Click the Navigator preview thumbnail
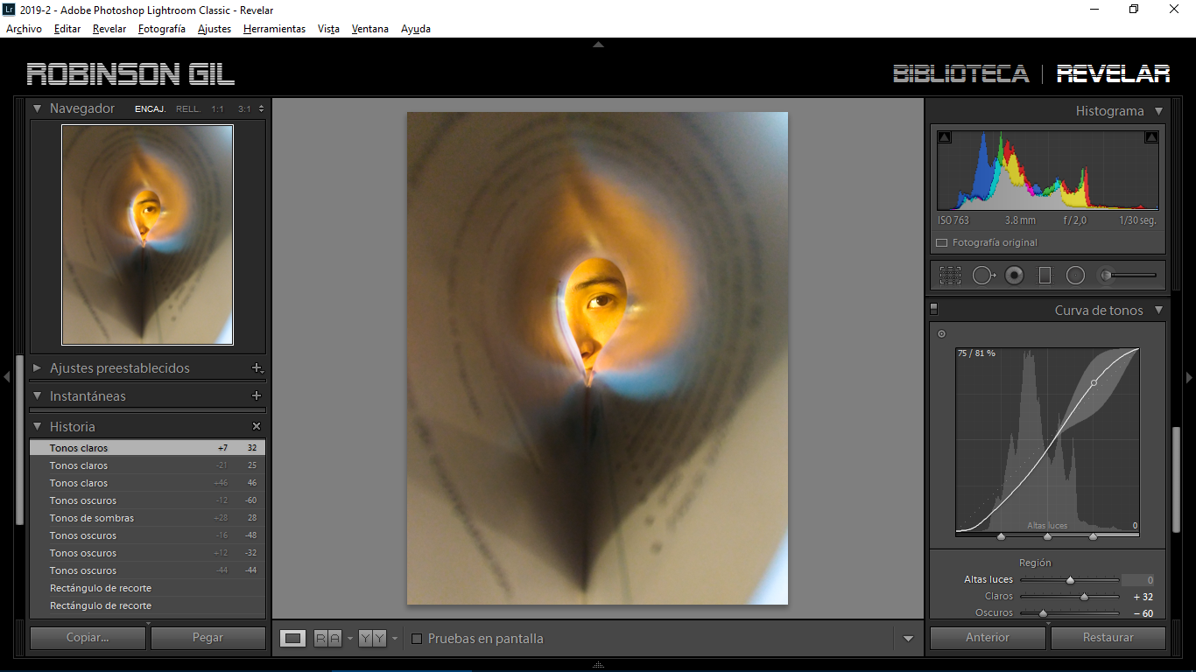This screenshot has height=672, width=1196. click(x=147, y=234)
